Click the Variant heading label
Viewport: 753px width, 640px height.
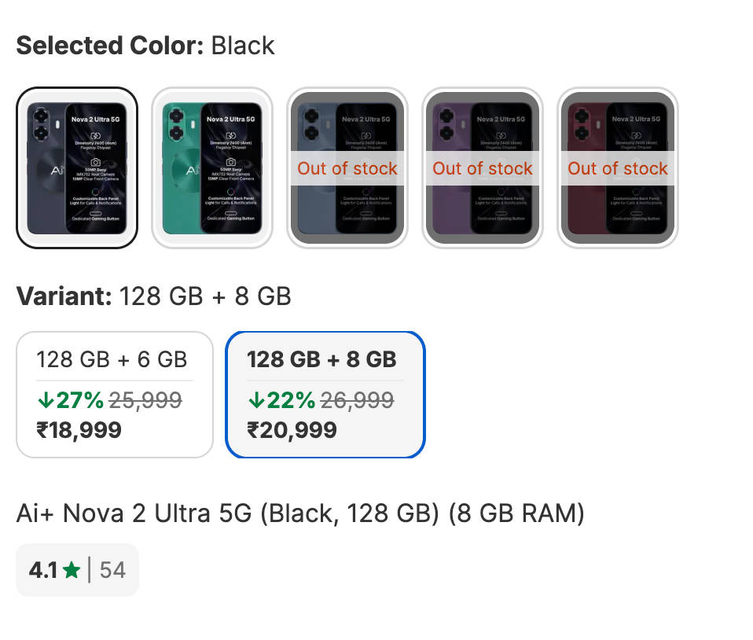coord(64,296)
